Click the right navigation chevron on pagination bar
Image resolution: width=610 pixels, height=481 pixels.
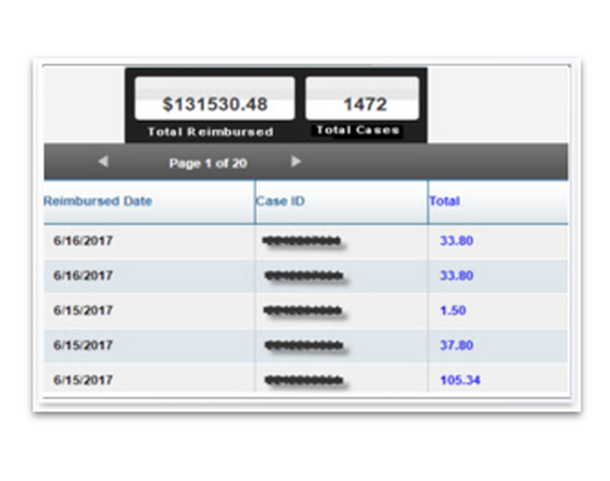point(297,162)
